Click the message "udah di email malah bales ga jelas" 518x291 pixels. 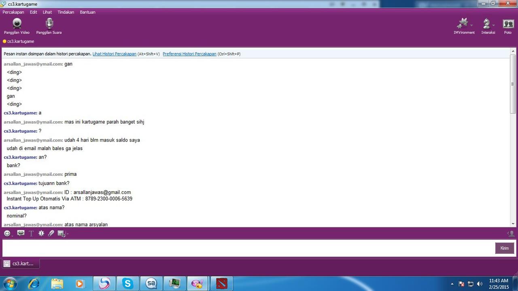[x=45, y=148]
